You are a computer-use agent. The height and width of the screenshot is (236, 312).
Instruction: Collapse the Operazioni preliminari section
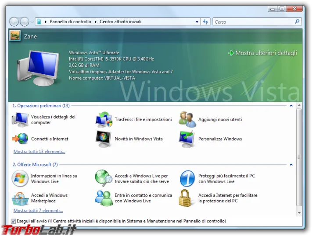tap(290, 105)
